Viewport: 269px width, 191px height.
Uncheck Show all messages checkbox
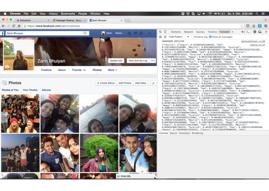point(210,37)
